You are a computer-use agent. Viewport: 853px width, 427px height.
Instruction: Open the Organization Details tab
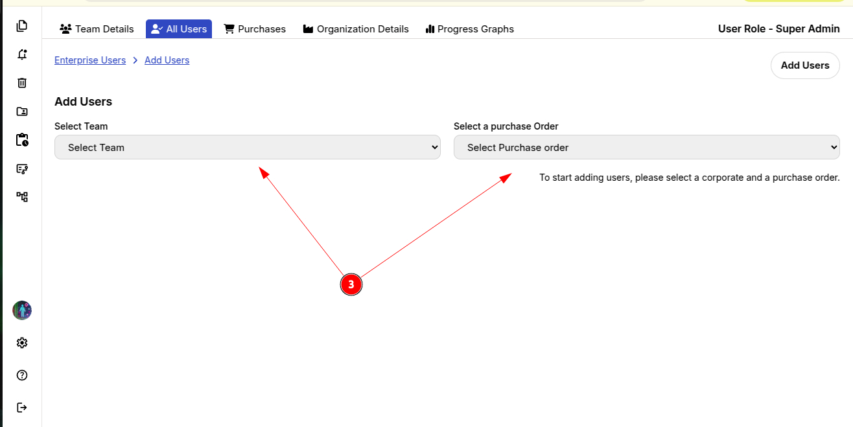(x=356, y=29)
